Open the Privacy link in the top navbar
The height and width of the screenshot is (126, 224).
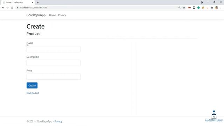[62, 15]
